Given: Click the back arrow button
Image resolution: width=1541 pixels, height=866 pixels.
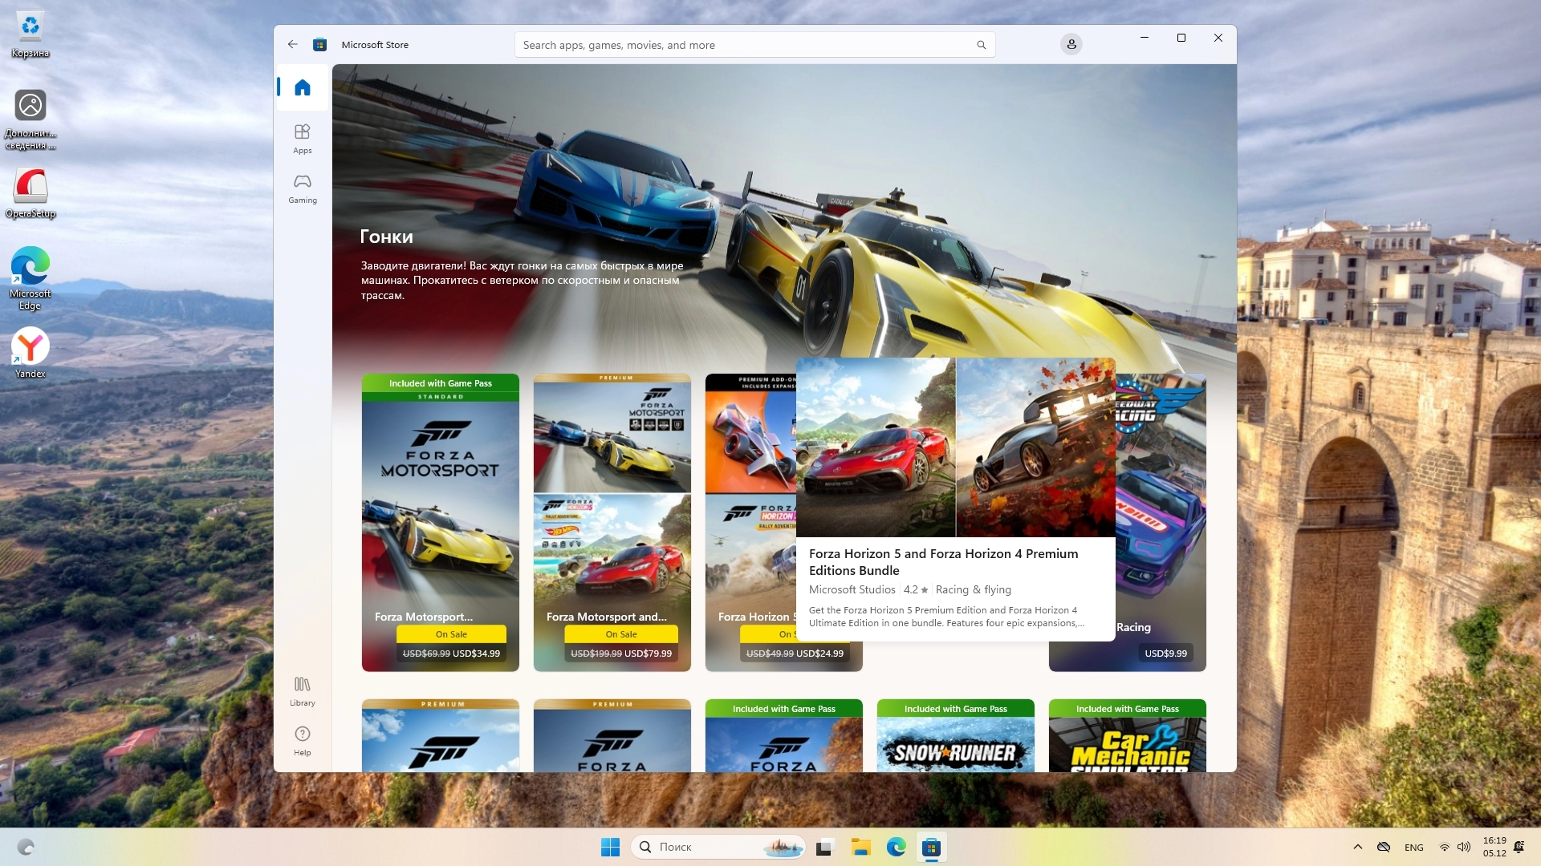Looking at the screenshot, I should pyautogui.click(x=293, y=45).
